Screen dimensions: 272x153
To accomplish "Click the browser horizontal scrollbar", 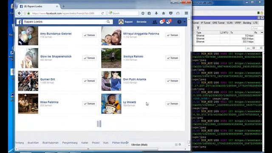I will click(x=88, y=149).
